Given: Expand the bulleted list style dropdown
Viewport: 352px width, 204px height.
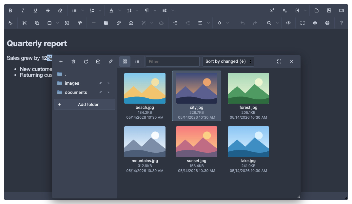Looking at the screenshot, I should 82,10.
